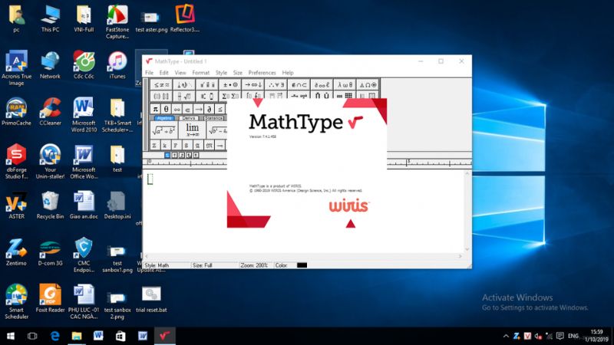Switch to the Algebra tab

[164, 118]
